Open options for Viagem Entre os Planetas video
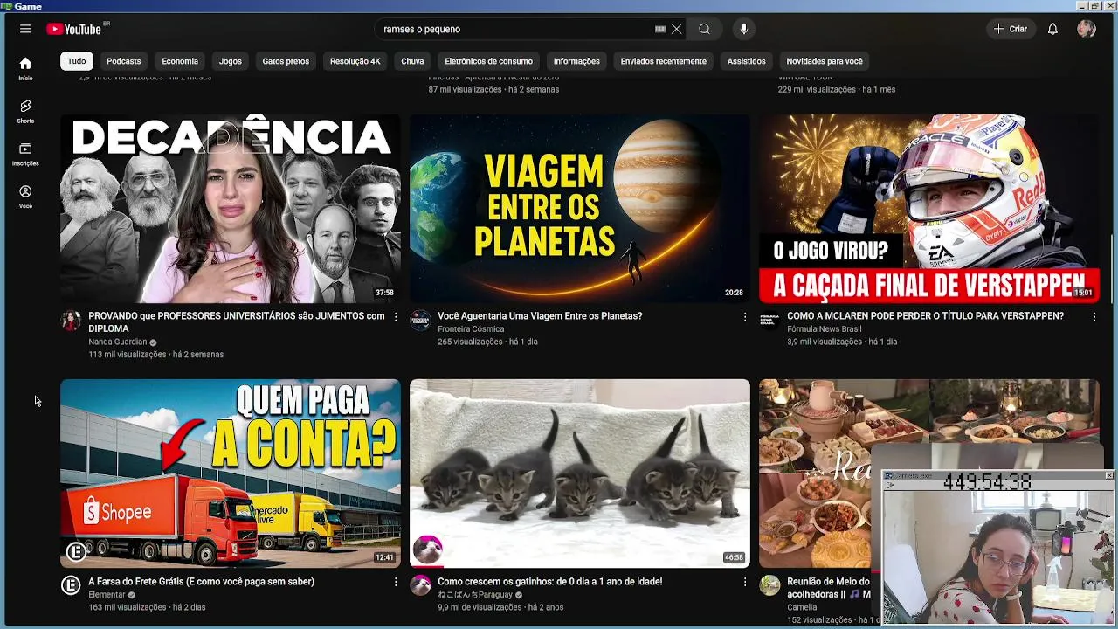The height and width of the screenshot is (629, 1118). pos(745,317)
